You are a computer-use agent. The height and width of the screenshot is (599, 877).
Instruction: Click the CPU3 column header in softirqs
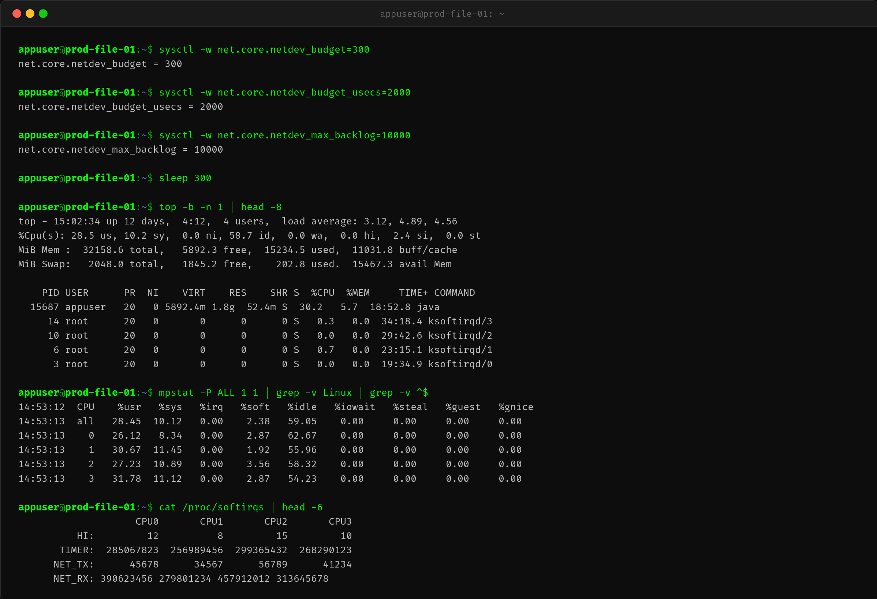[x=340, y=522]
